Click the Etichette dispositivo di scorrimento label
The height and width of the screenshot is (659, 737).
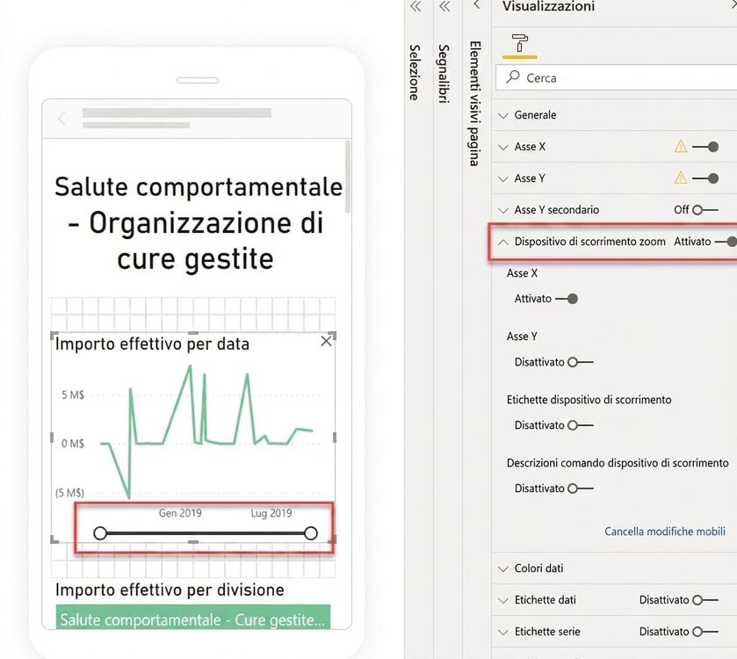[x=589, y=400]
